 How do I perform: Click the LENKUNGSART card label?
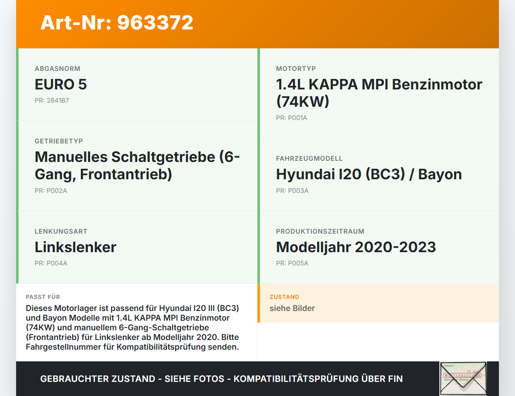(x=61, y=231)
